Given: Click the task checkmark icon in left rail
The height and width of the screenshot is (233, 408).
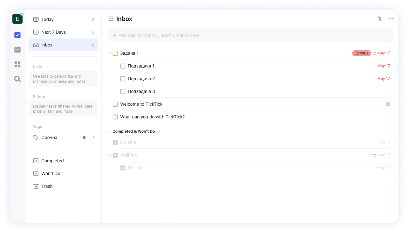Looking at the screenshot, I should coord(17,35).
